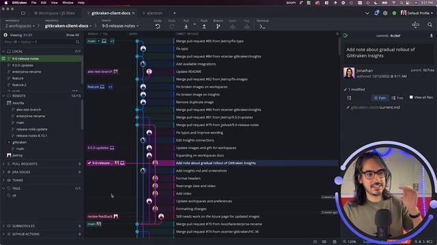Click author avatar on 'Fix typo' commit
437x245 pixels.
pyautogui.click(x=143, y=49)
